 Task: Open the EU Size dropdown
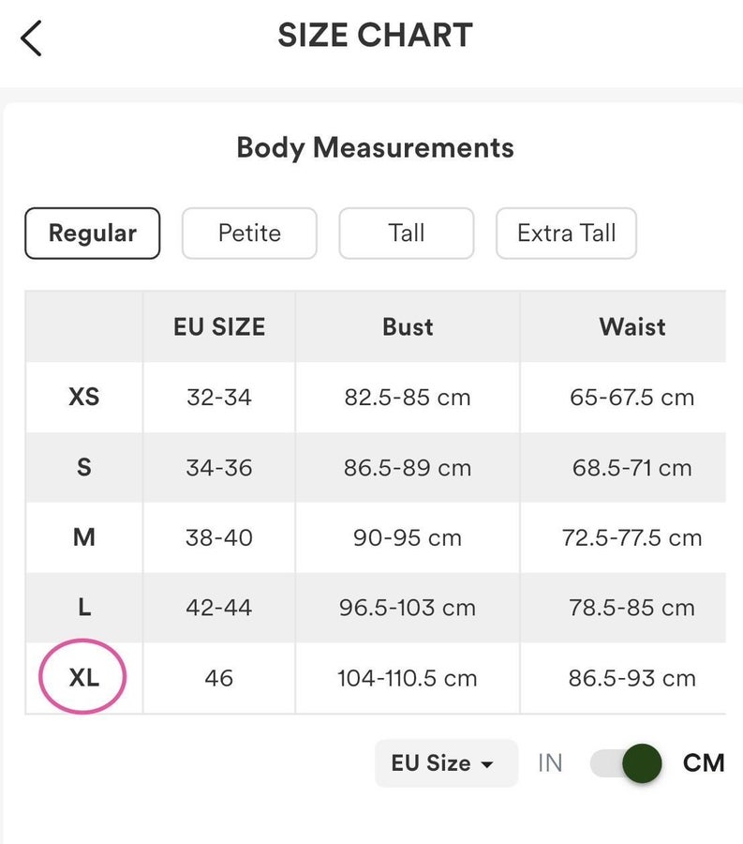coord(446,763)
